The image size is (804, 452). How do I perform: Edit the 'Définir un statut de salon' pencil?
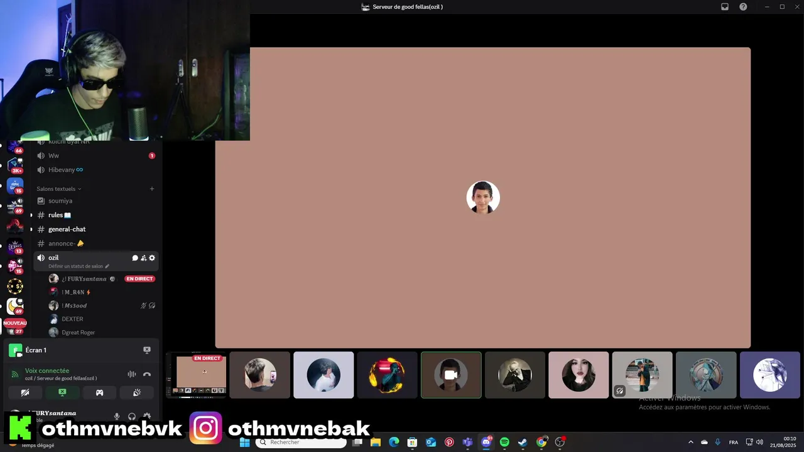click(107, 266)
